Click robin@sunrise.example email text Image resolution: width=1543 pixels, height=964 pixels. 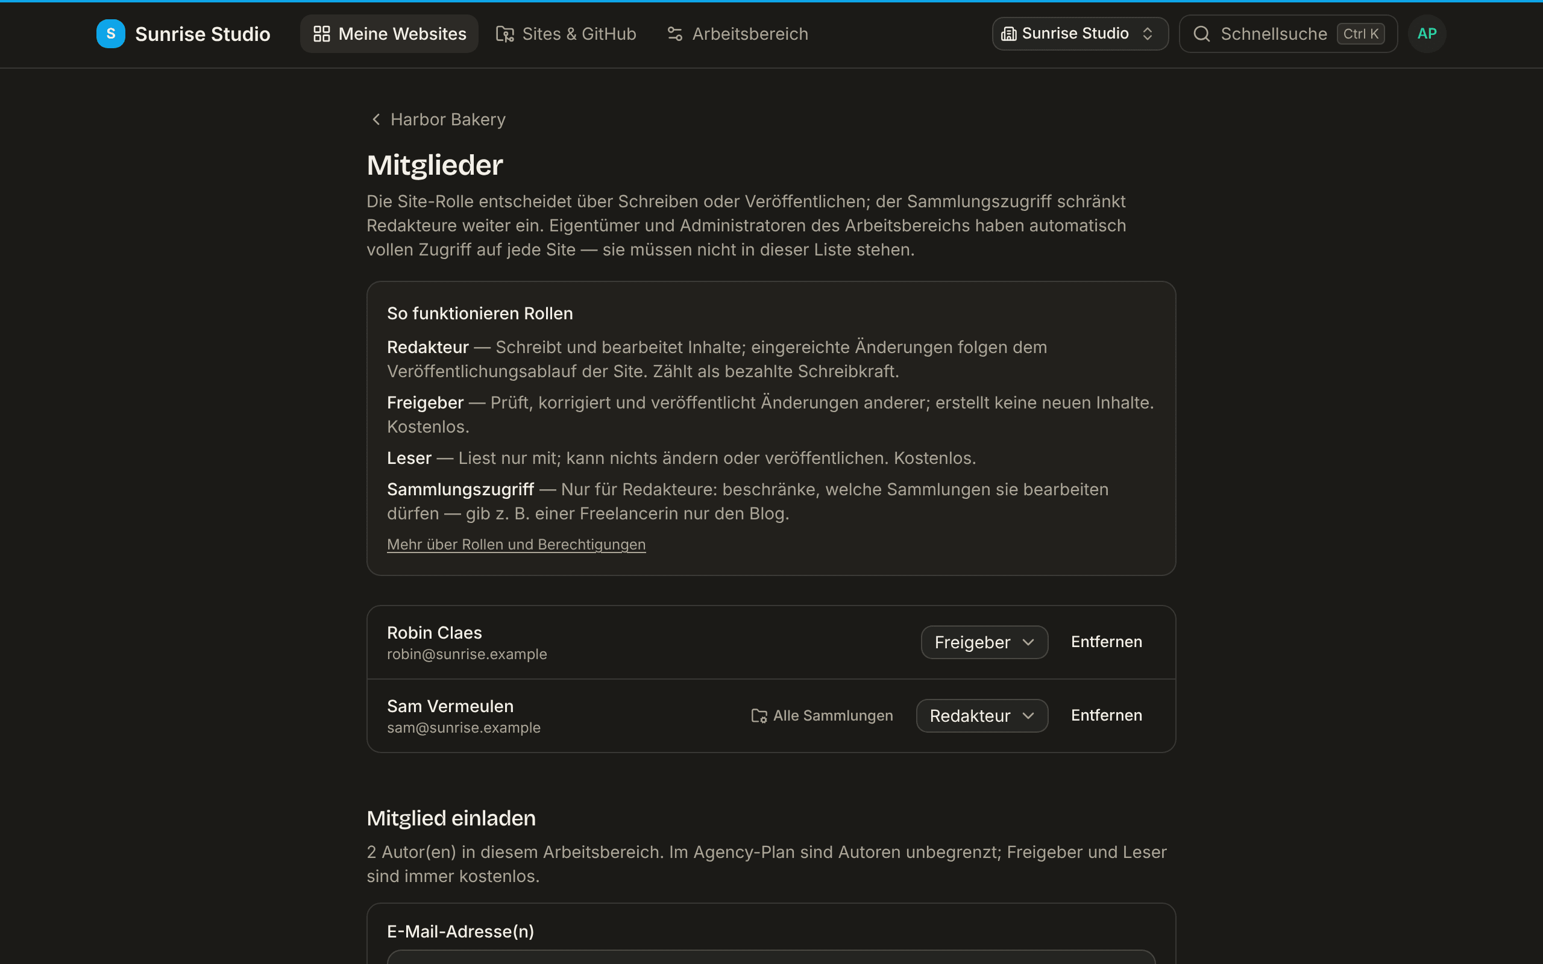467,654
